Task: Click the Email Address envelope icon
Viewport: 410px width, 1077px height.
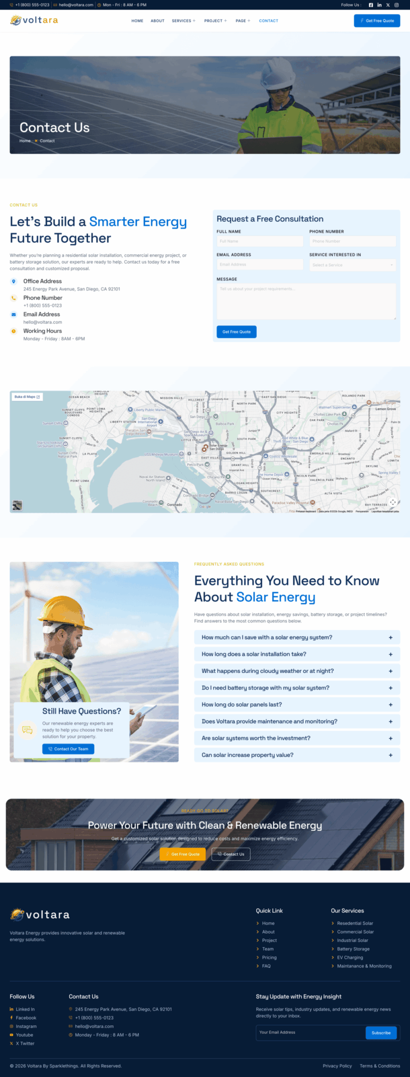Action: click(14, 315)
